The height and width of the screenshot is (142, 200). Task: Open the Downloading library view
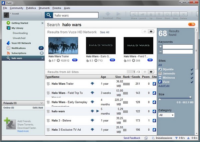(x=20, y=33)
